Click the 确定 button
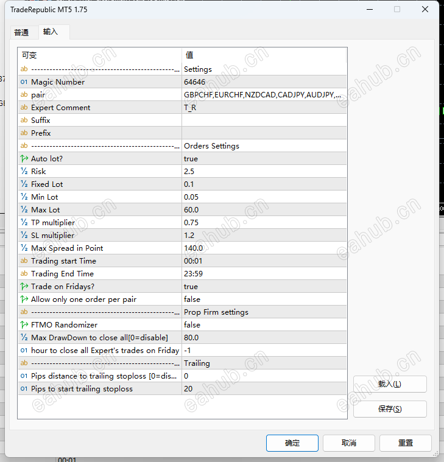 point(292,443)
